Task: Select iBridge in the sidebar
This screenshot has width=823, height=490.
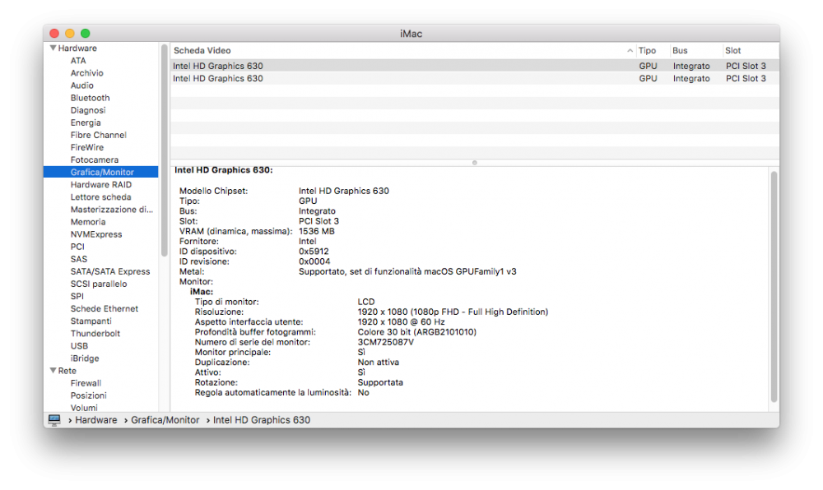Action: (x=85, y=358)
